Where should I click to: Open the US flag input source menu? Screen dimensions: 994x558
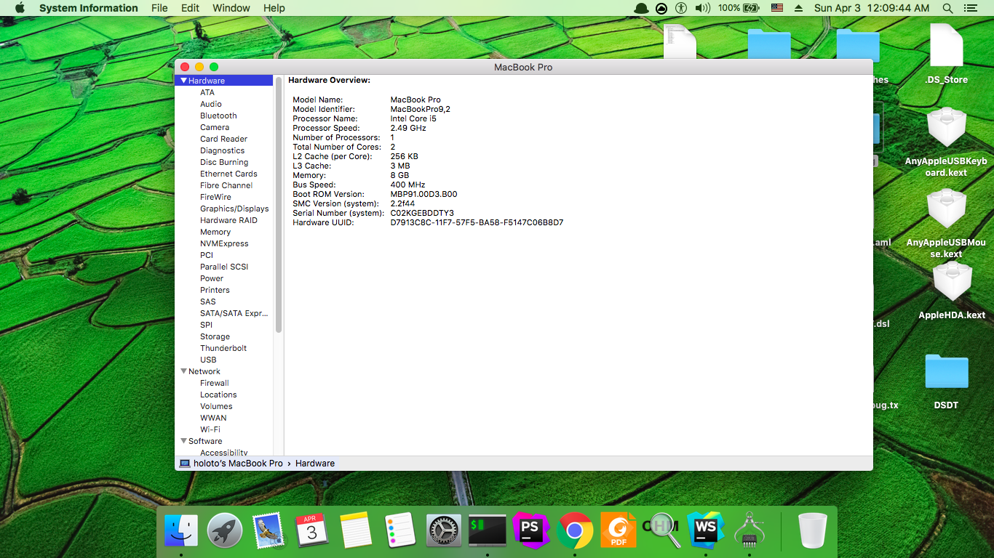[777, 8]
